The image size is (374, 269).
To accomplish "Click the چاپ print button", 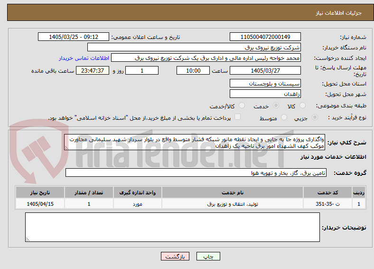I will pyautogui.click(x=208, y=256).
